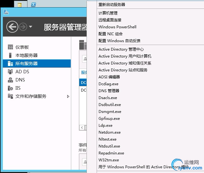Open the file explorer taskbar icon
The image size is (204, 173).
pos(20,5)
